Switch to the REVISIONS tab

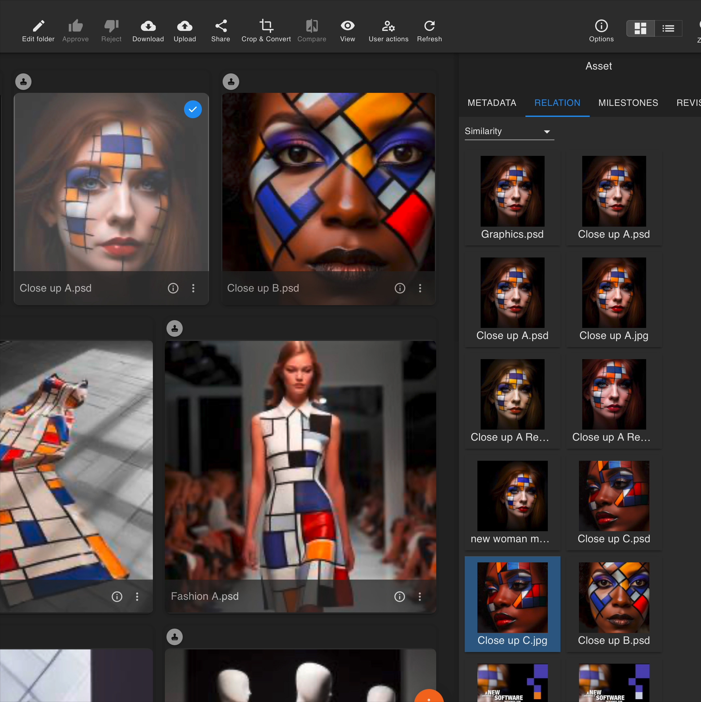[688, 103]
